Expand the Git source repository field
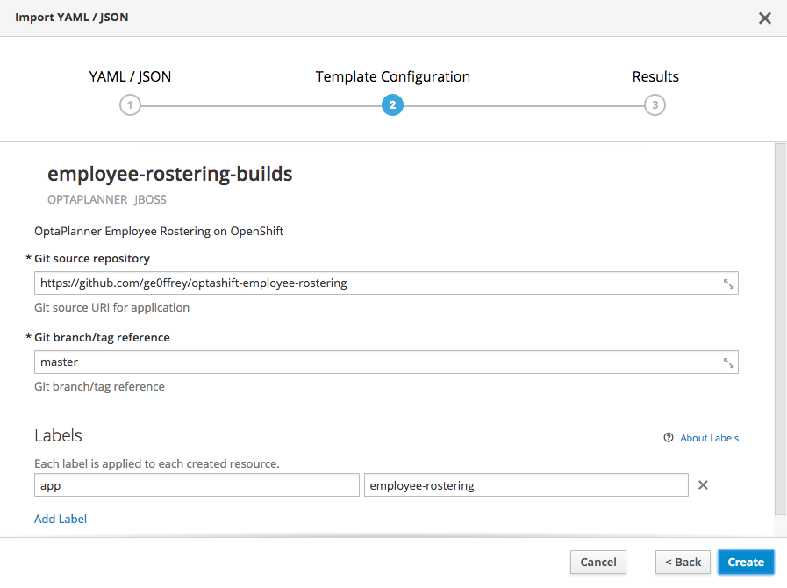Viewport: 787px width, 588px height. [728, 283]
